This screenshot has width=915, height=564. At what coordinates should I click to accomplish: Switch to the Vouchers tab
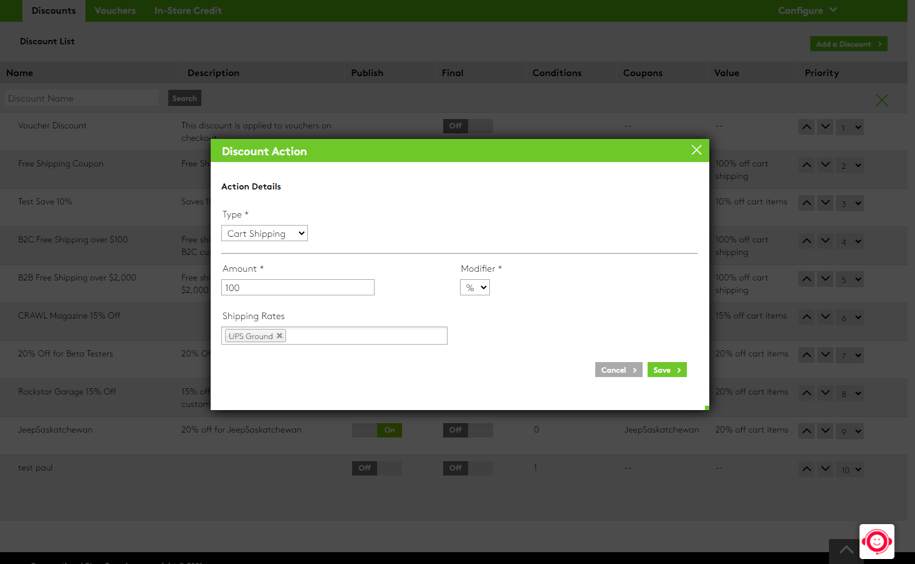point(115,11)
